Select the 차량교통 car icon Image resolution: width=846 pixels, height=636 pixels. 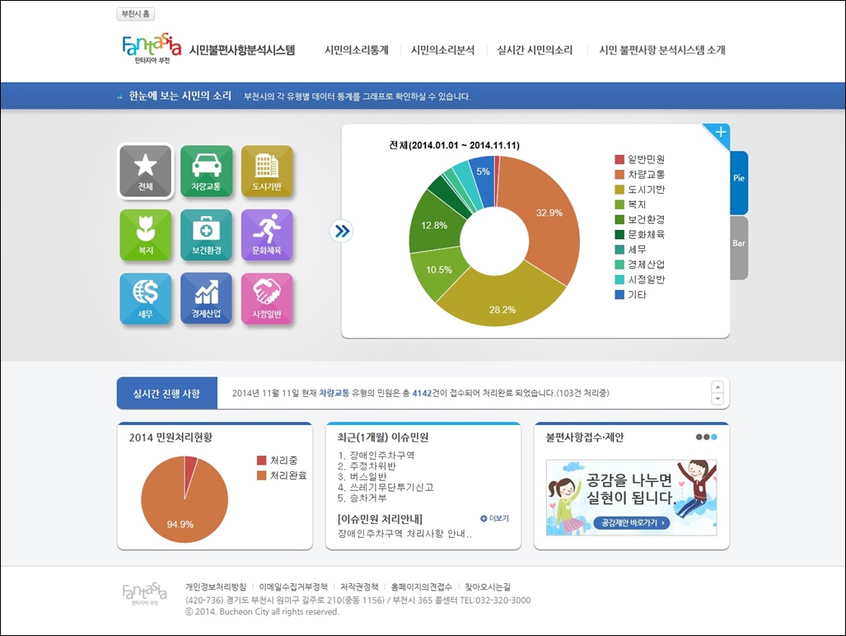[x=206, y=171]
